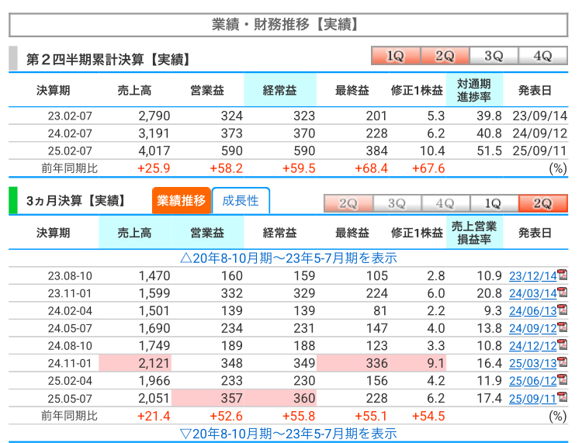Click the PDF icon beside 25/06/12
This screenshot has width=582, height=443.
(563, 380)
